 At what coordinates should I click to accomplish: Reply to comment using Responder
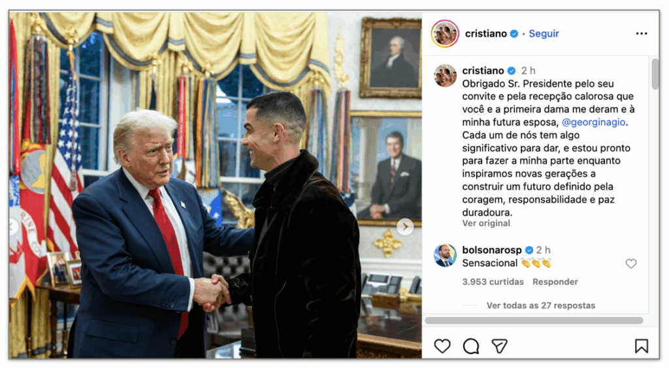click(x=555, y=282)
